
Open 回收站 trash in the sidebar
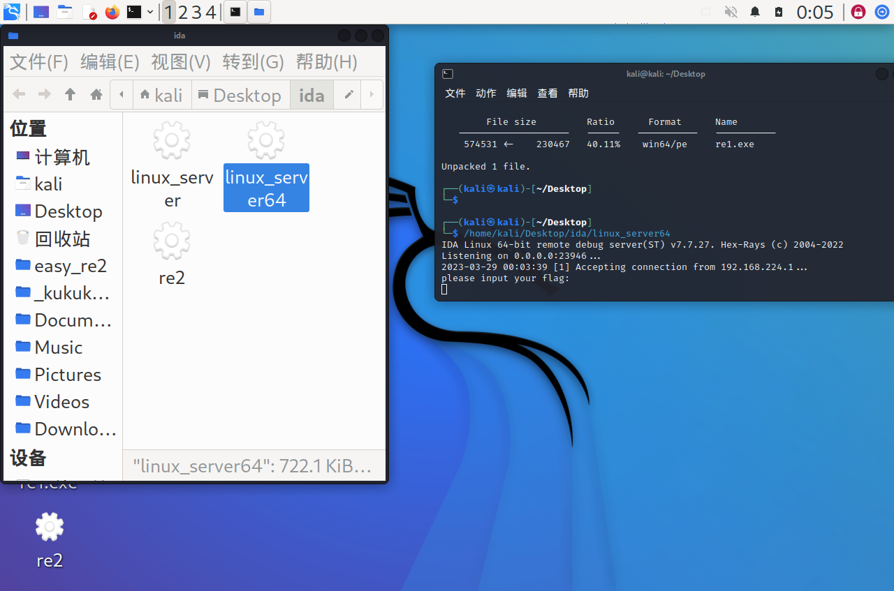click(62, 239)
